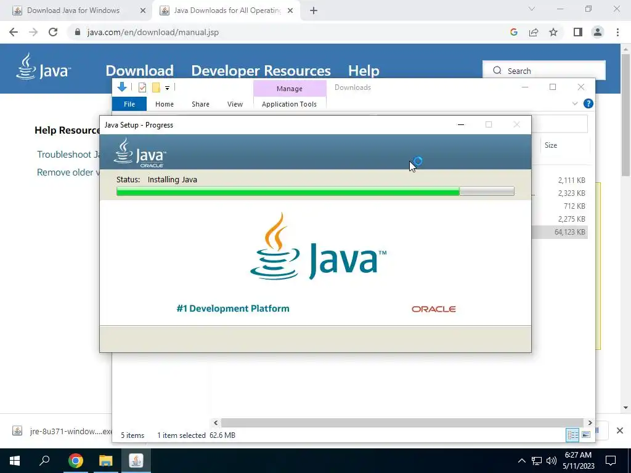Switch Explorer to large icons view

tap(586, 435)
